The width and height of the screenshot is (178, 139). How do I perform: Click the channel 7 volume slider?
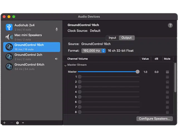[x=109, y=107]
